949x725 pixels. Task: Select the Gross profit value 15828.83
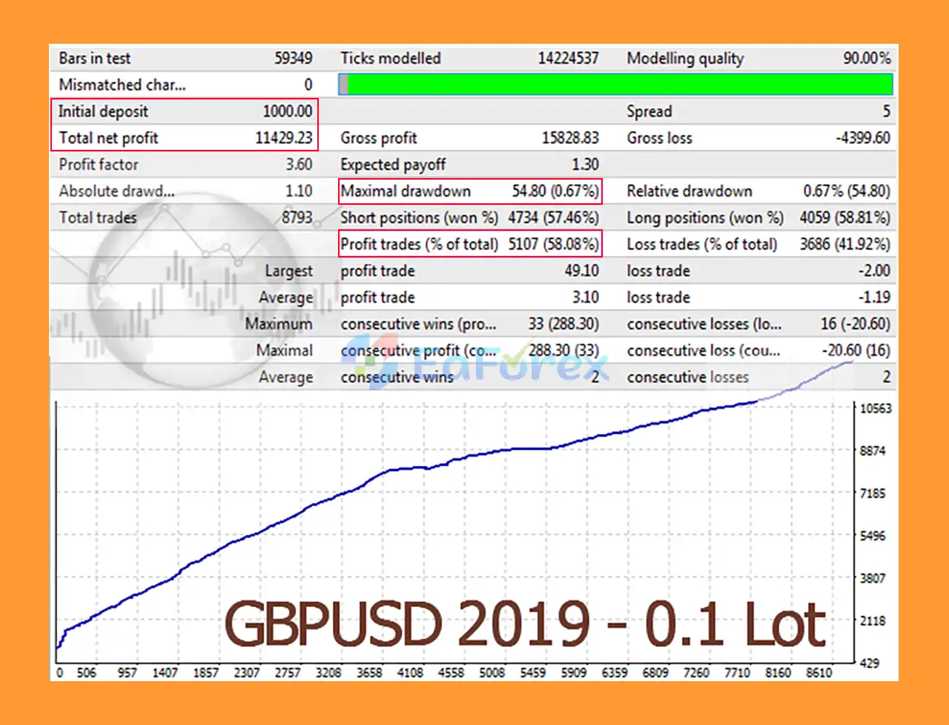(x=569, y=138)
